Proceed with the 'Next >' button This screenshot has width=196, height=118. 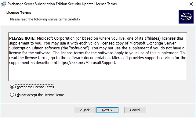[107, 110]
